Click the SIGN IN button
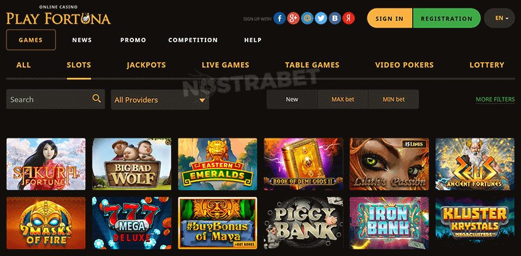Viewport: 521px width, 256px height. pyautogui.click(x=390, y=18)
